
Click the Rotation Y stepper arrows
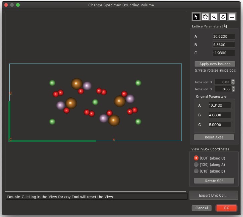point(233,89)
